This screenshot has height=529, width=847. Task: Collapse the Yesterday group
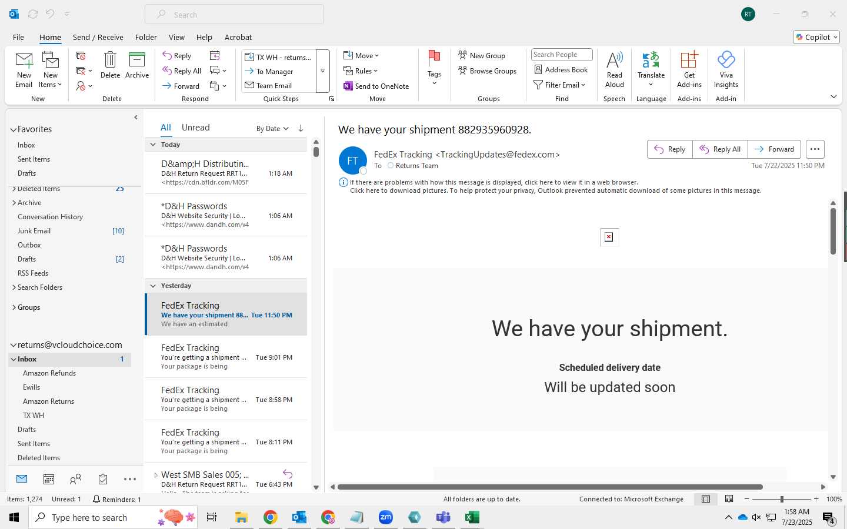pyautogui.click(x=153, y=286)
